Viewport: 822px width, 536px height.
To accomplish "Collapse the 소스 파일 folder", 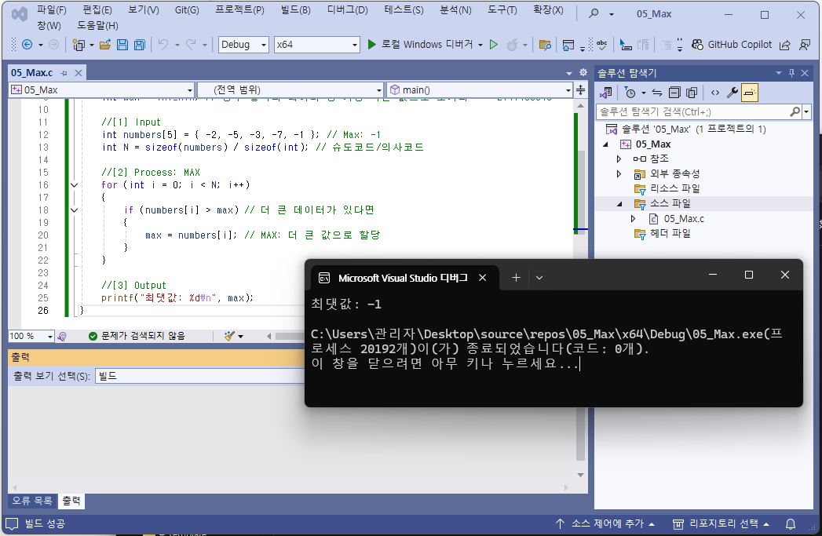I will [x=619, y=204].
